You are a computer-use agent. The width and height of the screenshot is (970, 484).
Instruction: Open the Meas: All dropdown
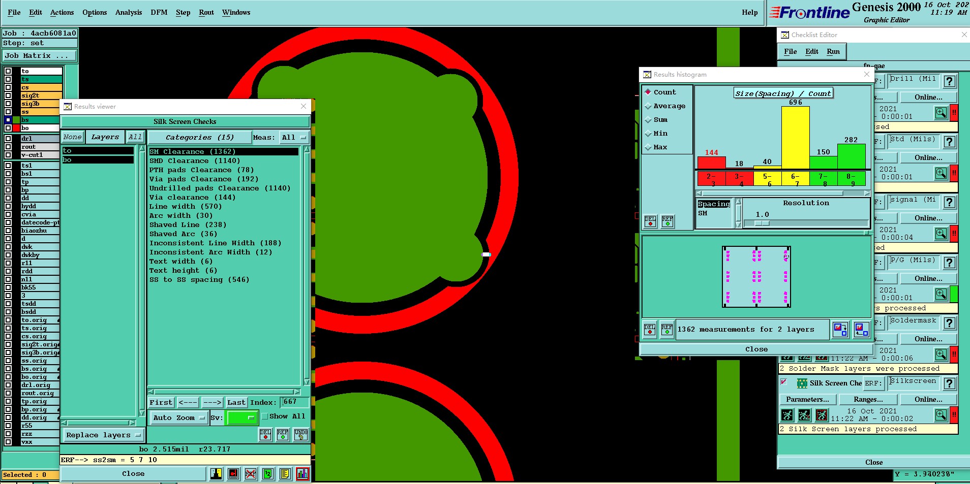point(295,137)
